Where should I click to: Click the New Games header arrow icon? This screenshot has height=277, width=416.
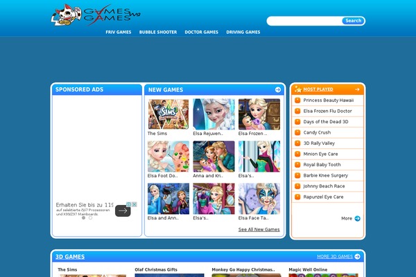278,89
